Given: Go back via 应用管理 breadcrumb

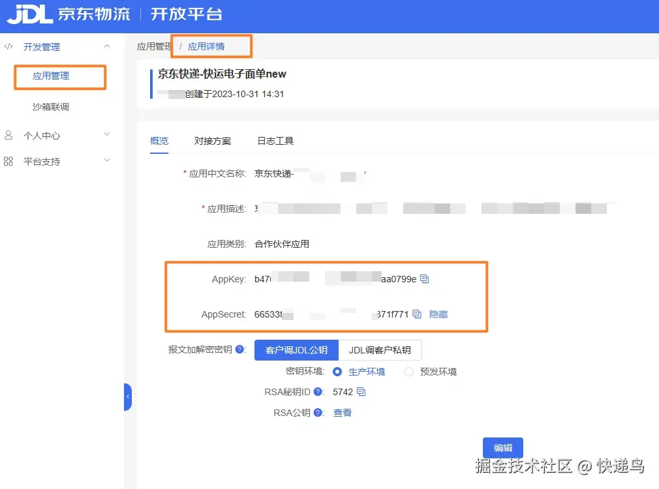Looking at the screenshot, I should [155, 46].
